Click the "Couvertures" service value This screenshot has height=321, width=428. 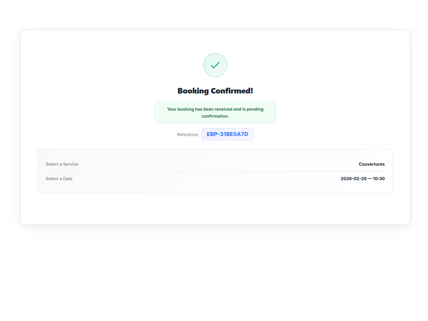pyautogui.click(x=372, y=164)
